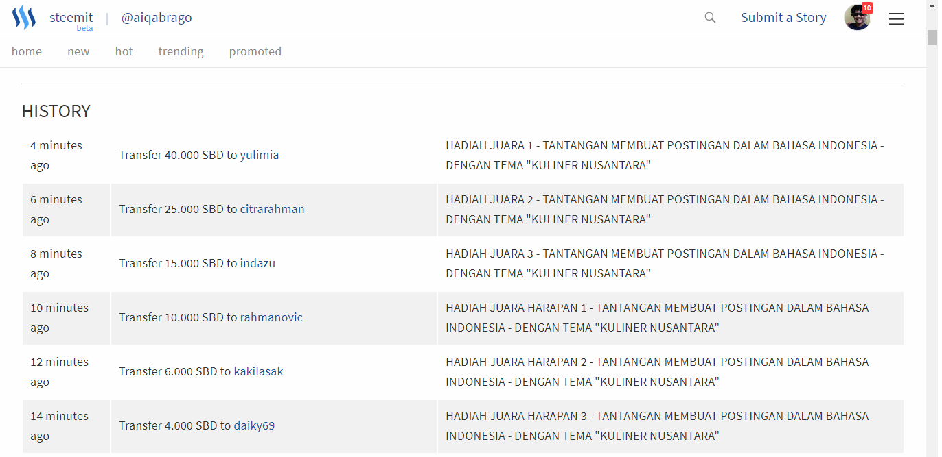The width and height of the screenshot is (942, 457).
Task: Select the '4 minutes ago' timestamp
Action: coord(56,155)
